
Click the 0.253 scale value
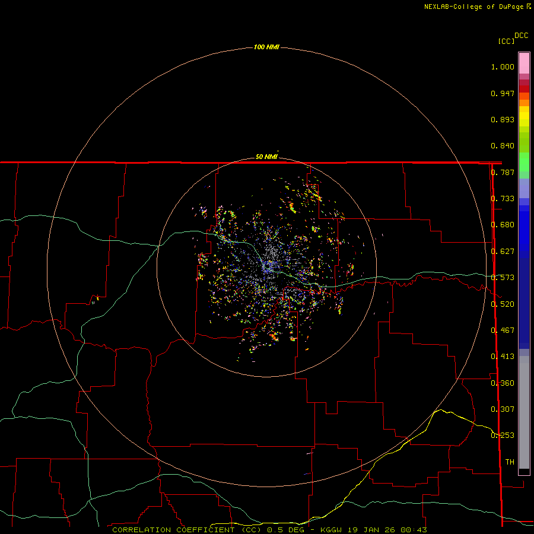[503, 436]
